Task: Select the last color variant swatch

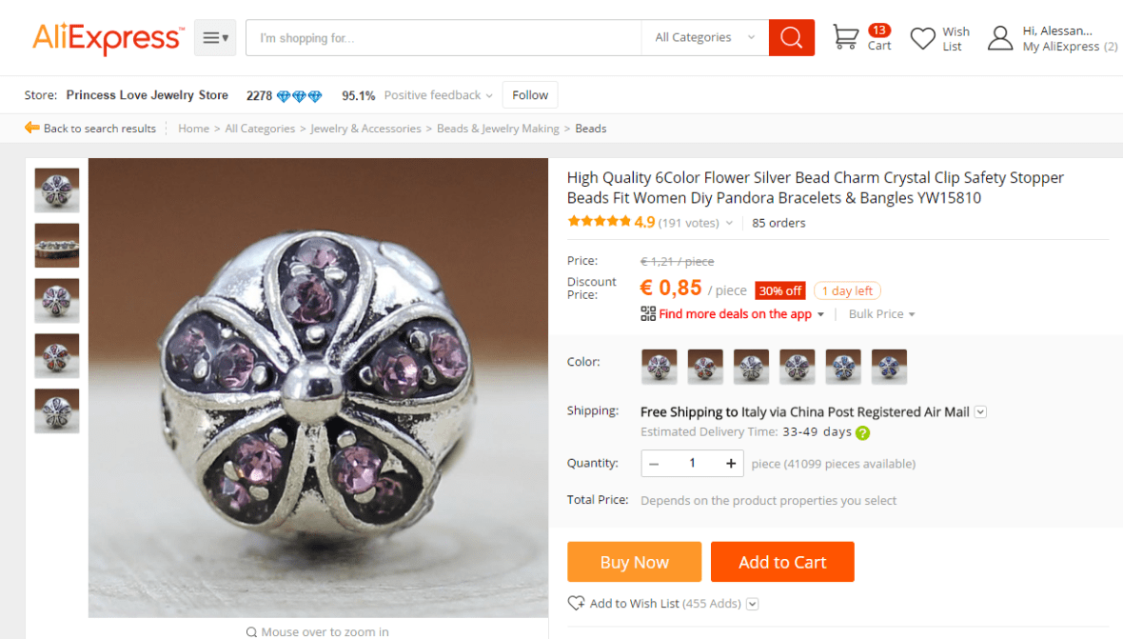Action: 889,366
